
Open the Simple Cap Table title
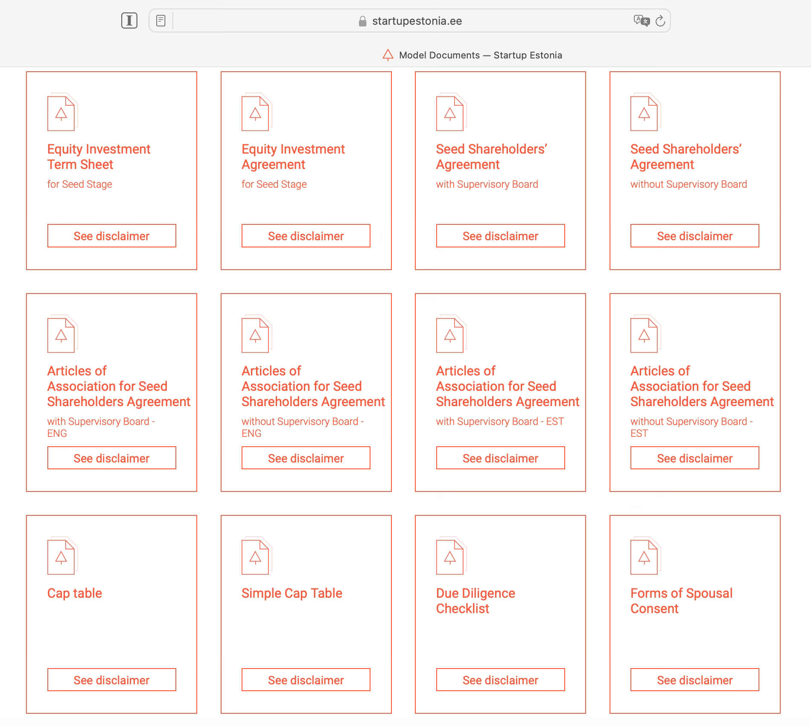[x=292, y=593]
